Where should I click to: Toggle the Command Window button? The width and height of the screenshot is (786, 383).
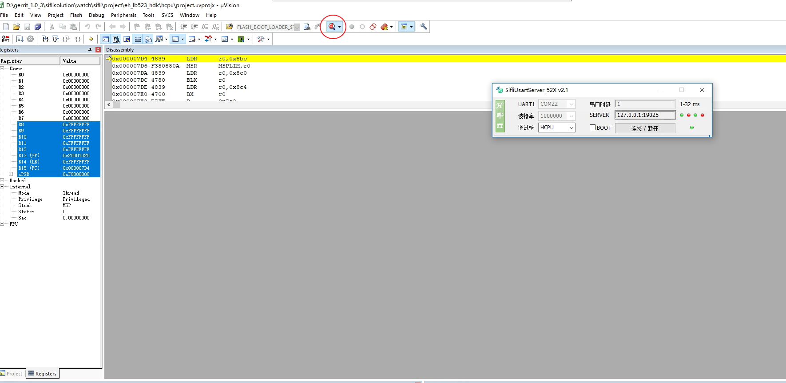(x=106, y=39)
